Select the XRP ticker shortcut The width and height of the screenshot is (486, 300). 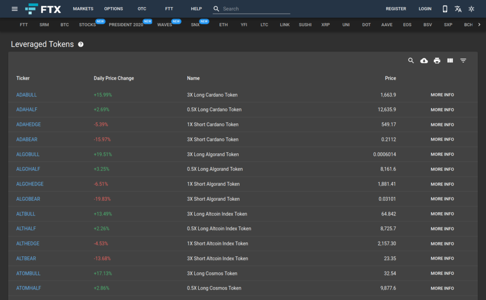pos(326,25)
